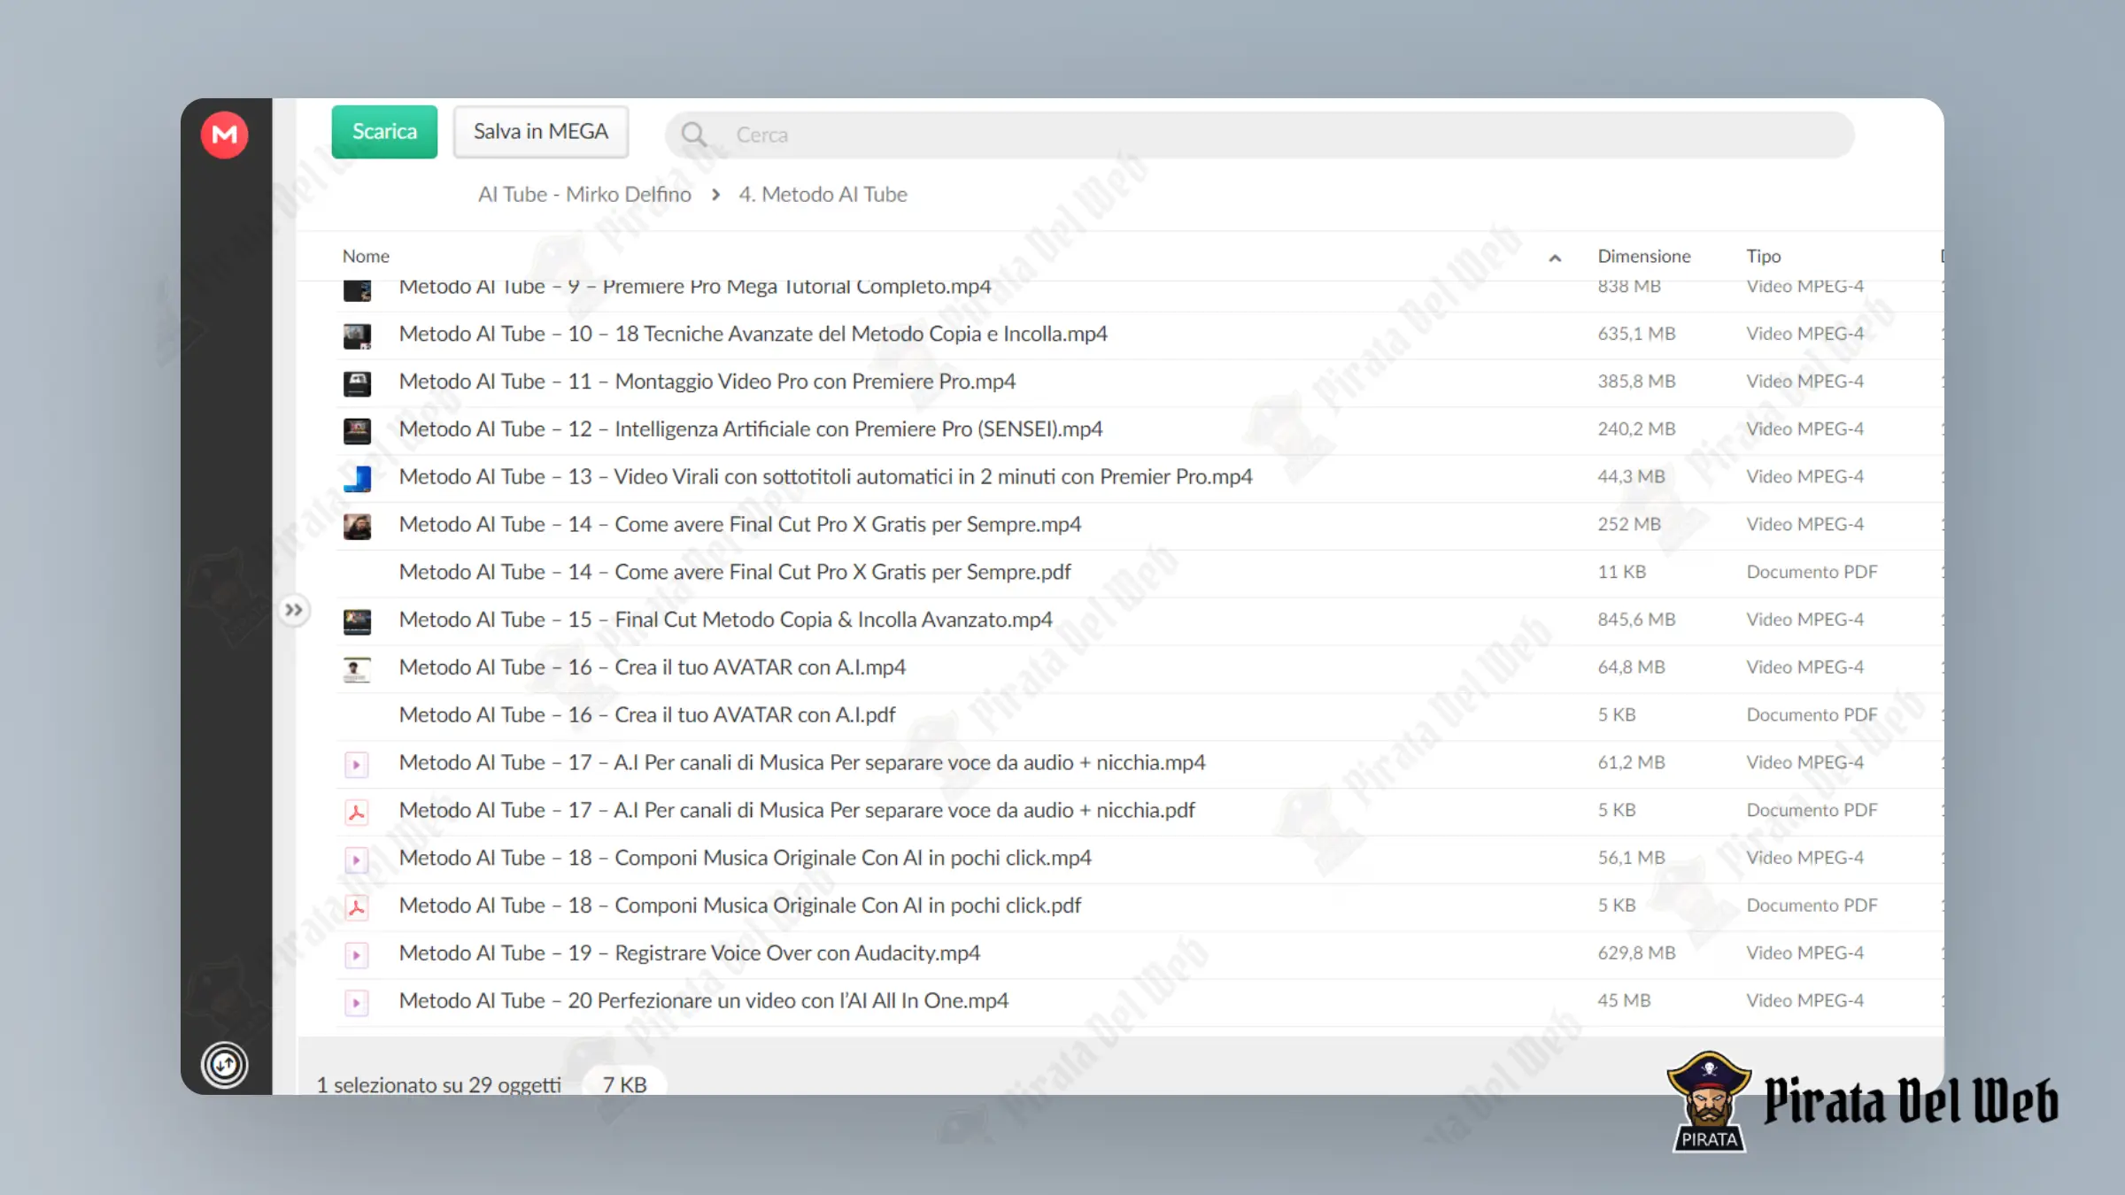Click video icon of 19 – Registrare Voice Over

click(357, 955)
